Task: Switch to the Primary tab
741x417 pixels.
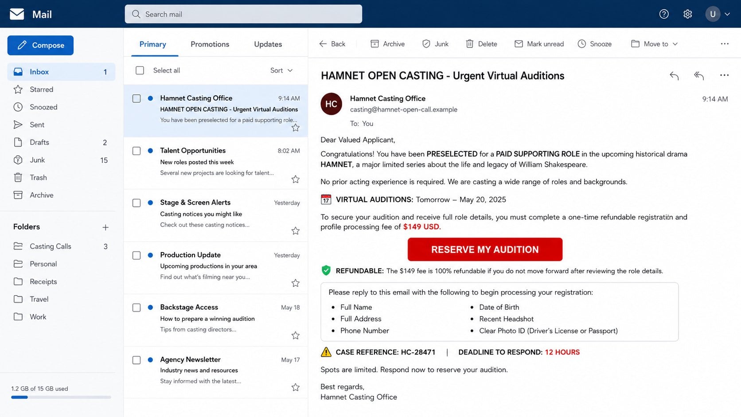Action: point(153,44)
